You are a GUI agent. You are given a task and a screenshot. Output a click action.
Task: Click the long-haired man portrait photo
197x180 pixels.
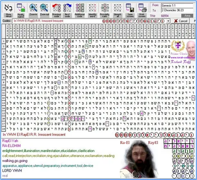tap(139, 159)
